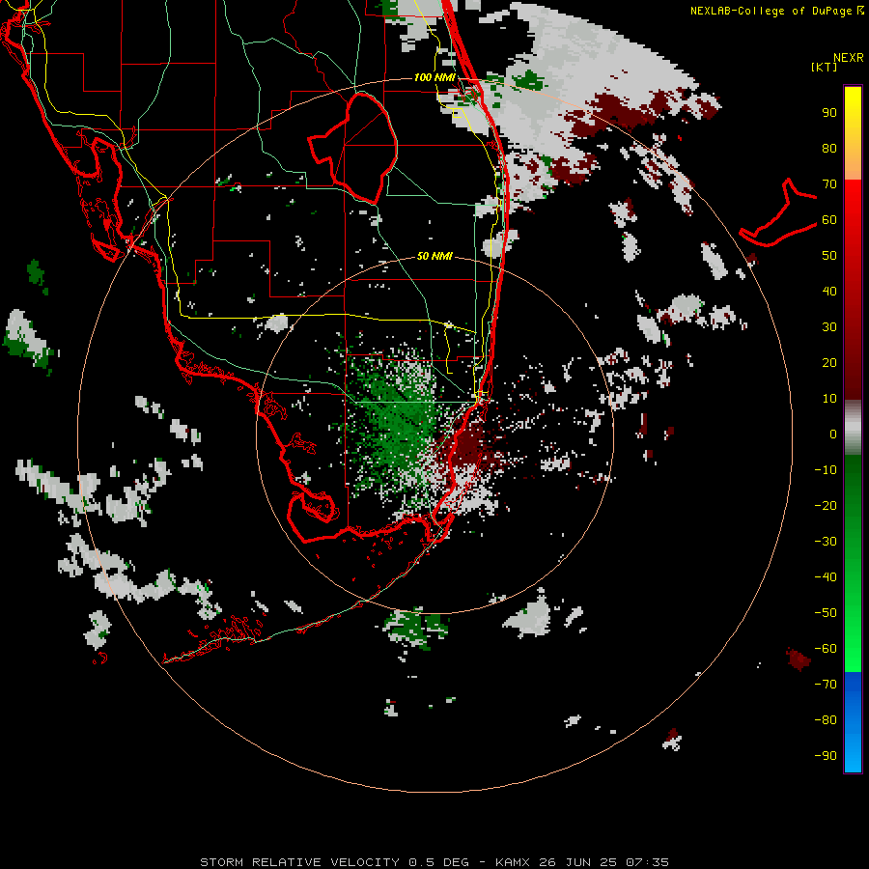This screenshot has height=869, width=869.
Task: Click the 60 value on velocity scale
Action: (x=829, y=220)
